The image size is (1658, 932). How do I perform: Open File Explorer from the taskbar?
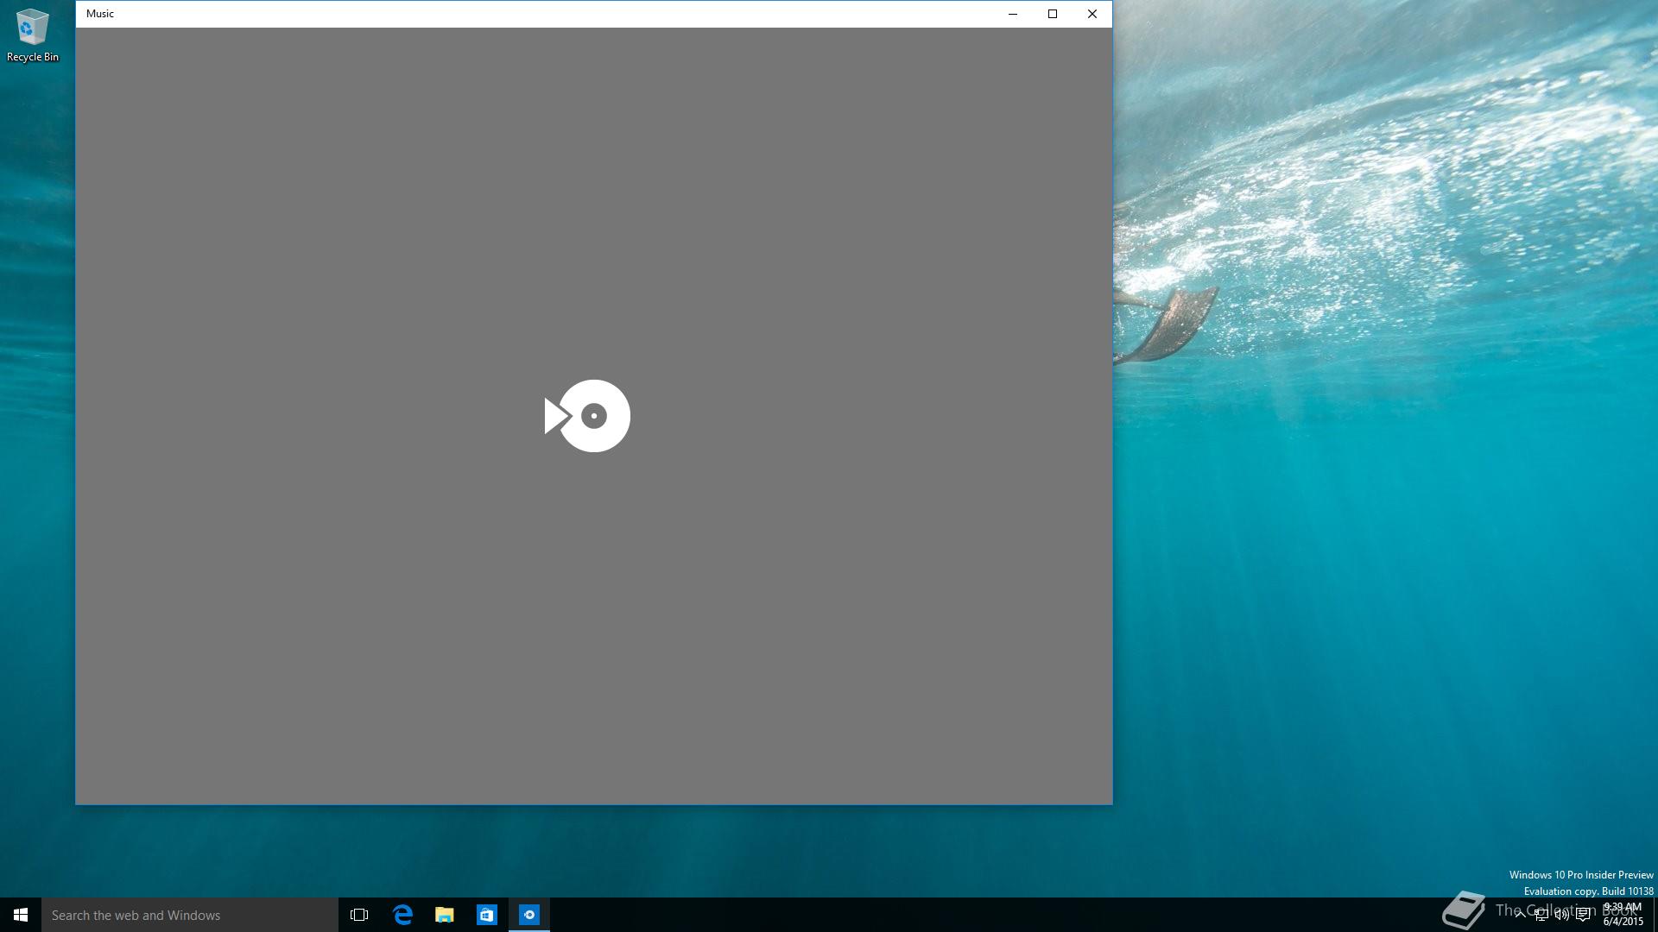click(x=445, y=915)
